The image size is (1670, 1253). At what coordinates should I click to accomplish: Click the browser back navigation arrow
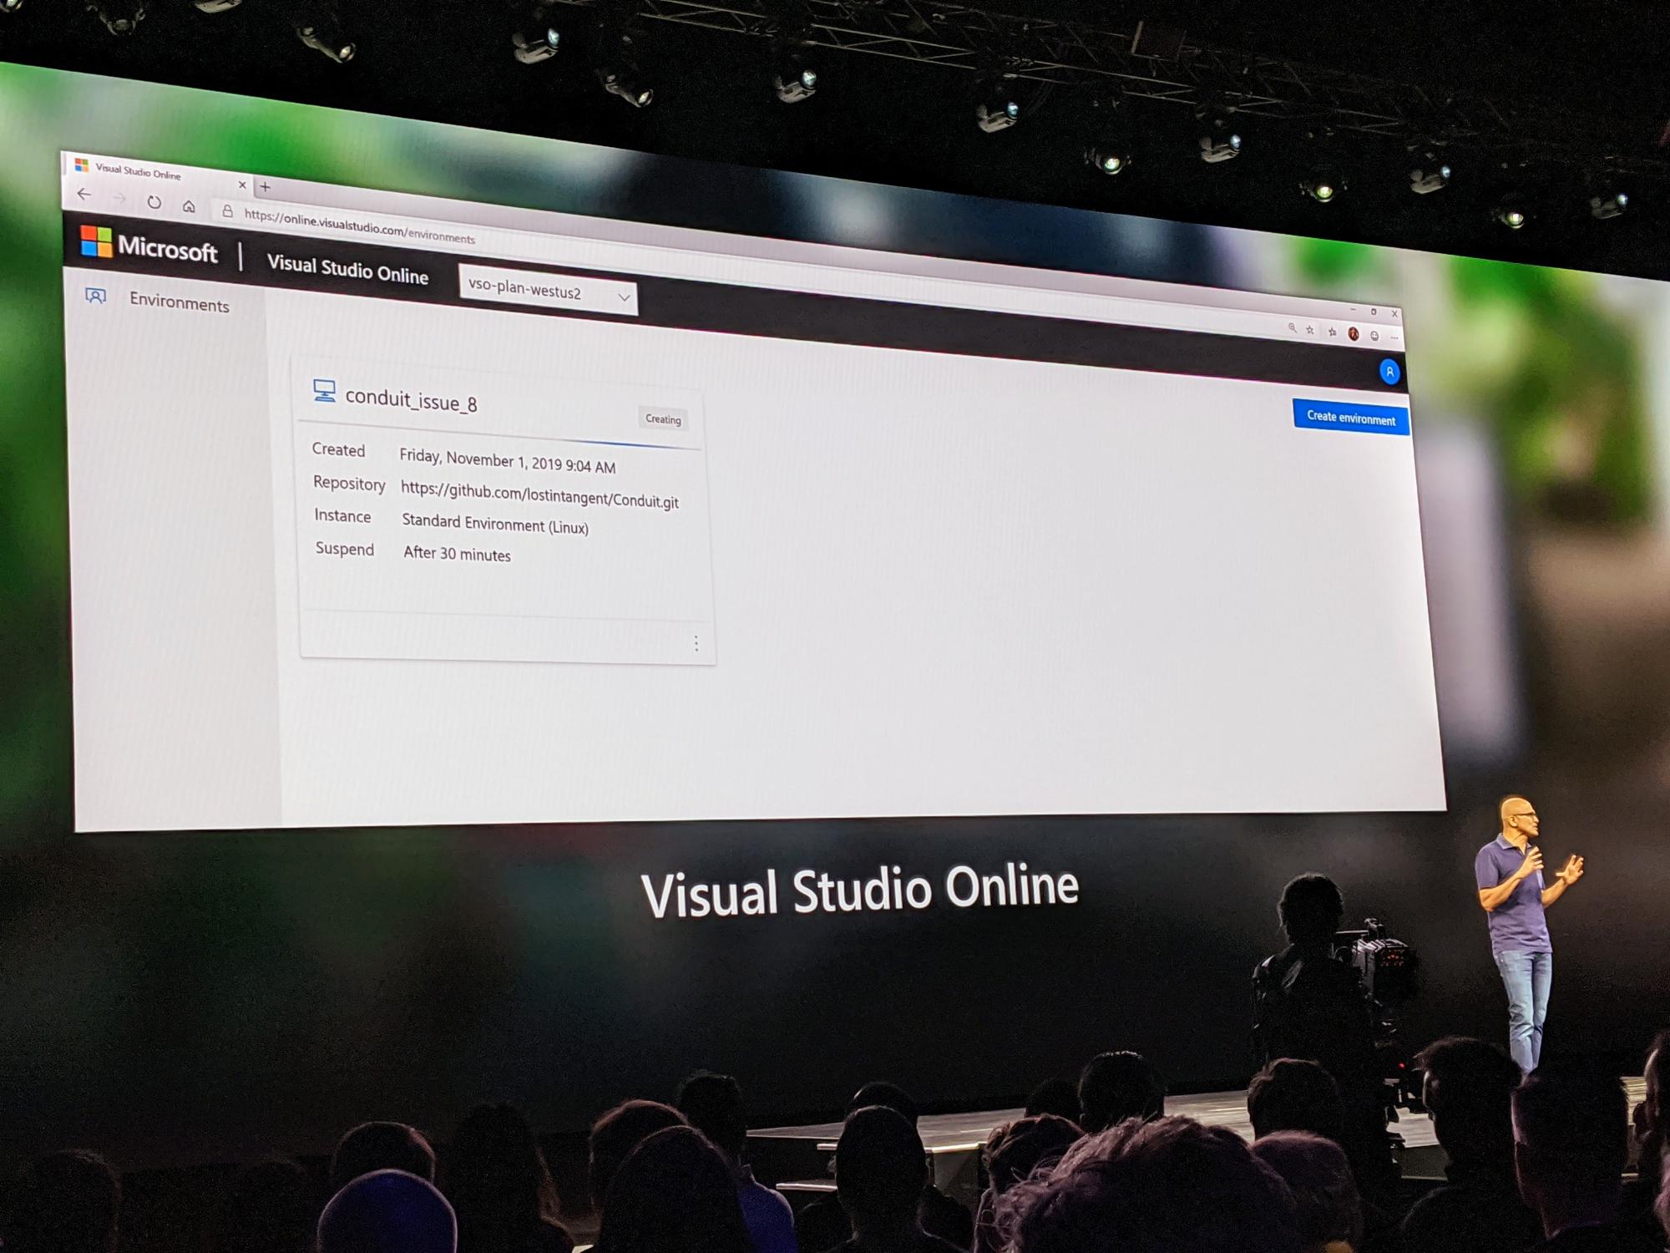tap(83, 193)
